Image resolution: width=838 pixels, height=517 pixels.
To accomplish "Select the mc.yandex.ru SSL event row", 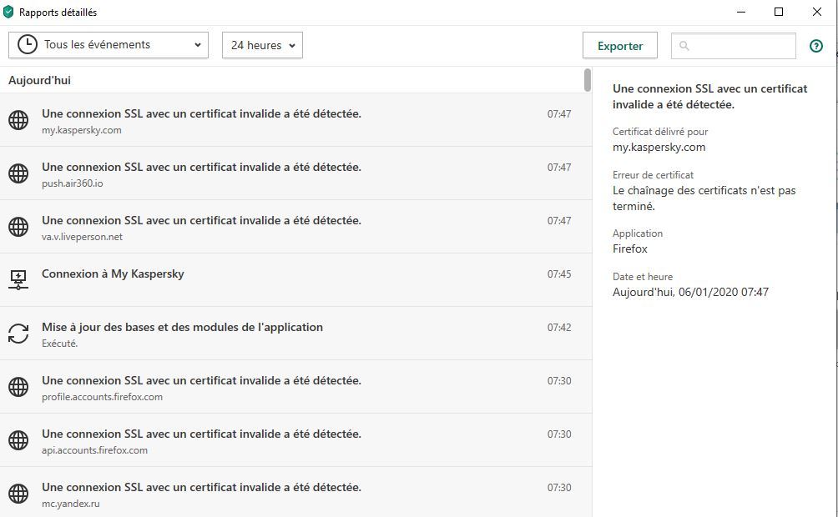I will [x=292, y=494].
